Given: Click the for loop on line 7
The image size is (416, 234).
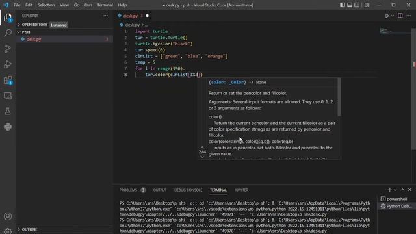Looking at the screenshot, I should [x=160, y=68].
